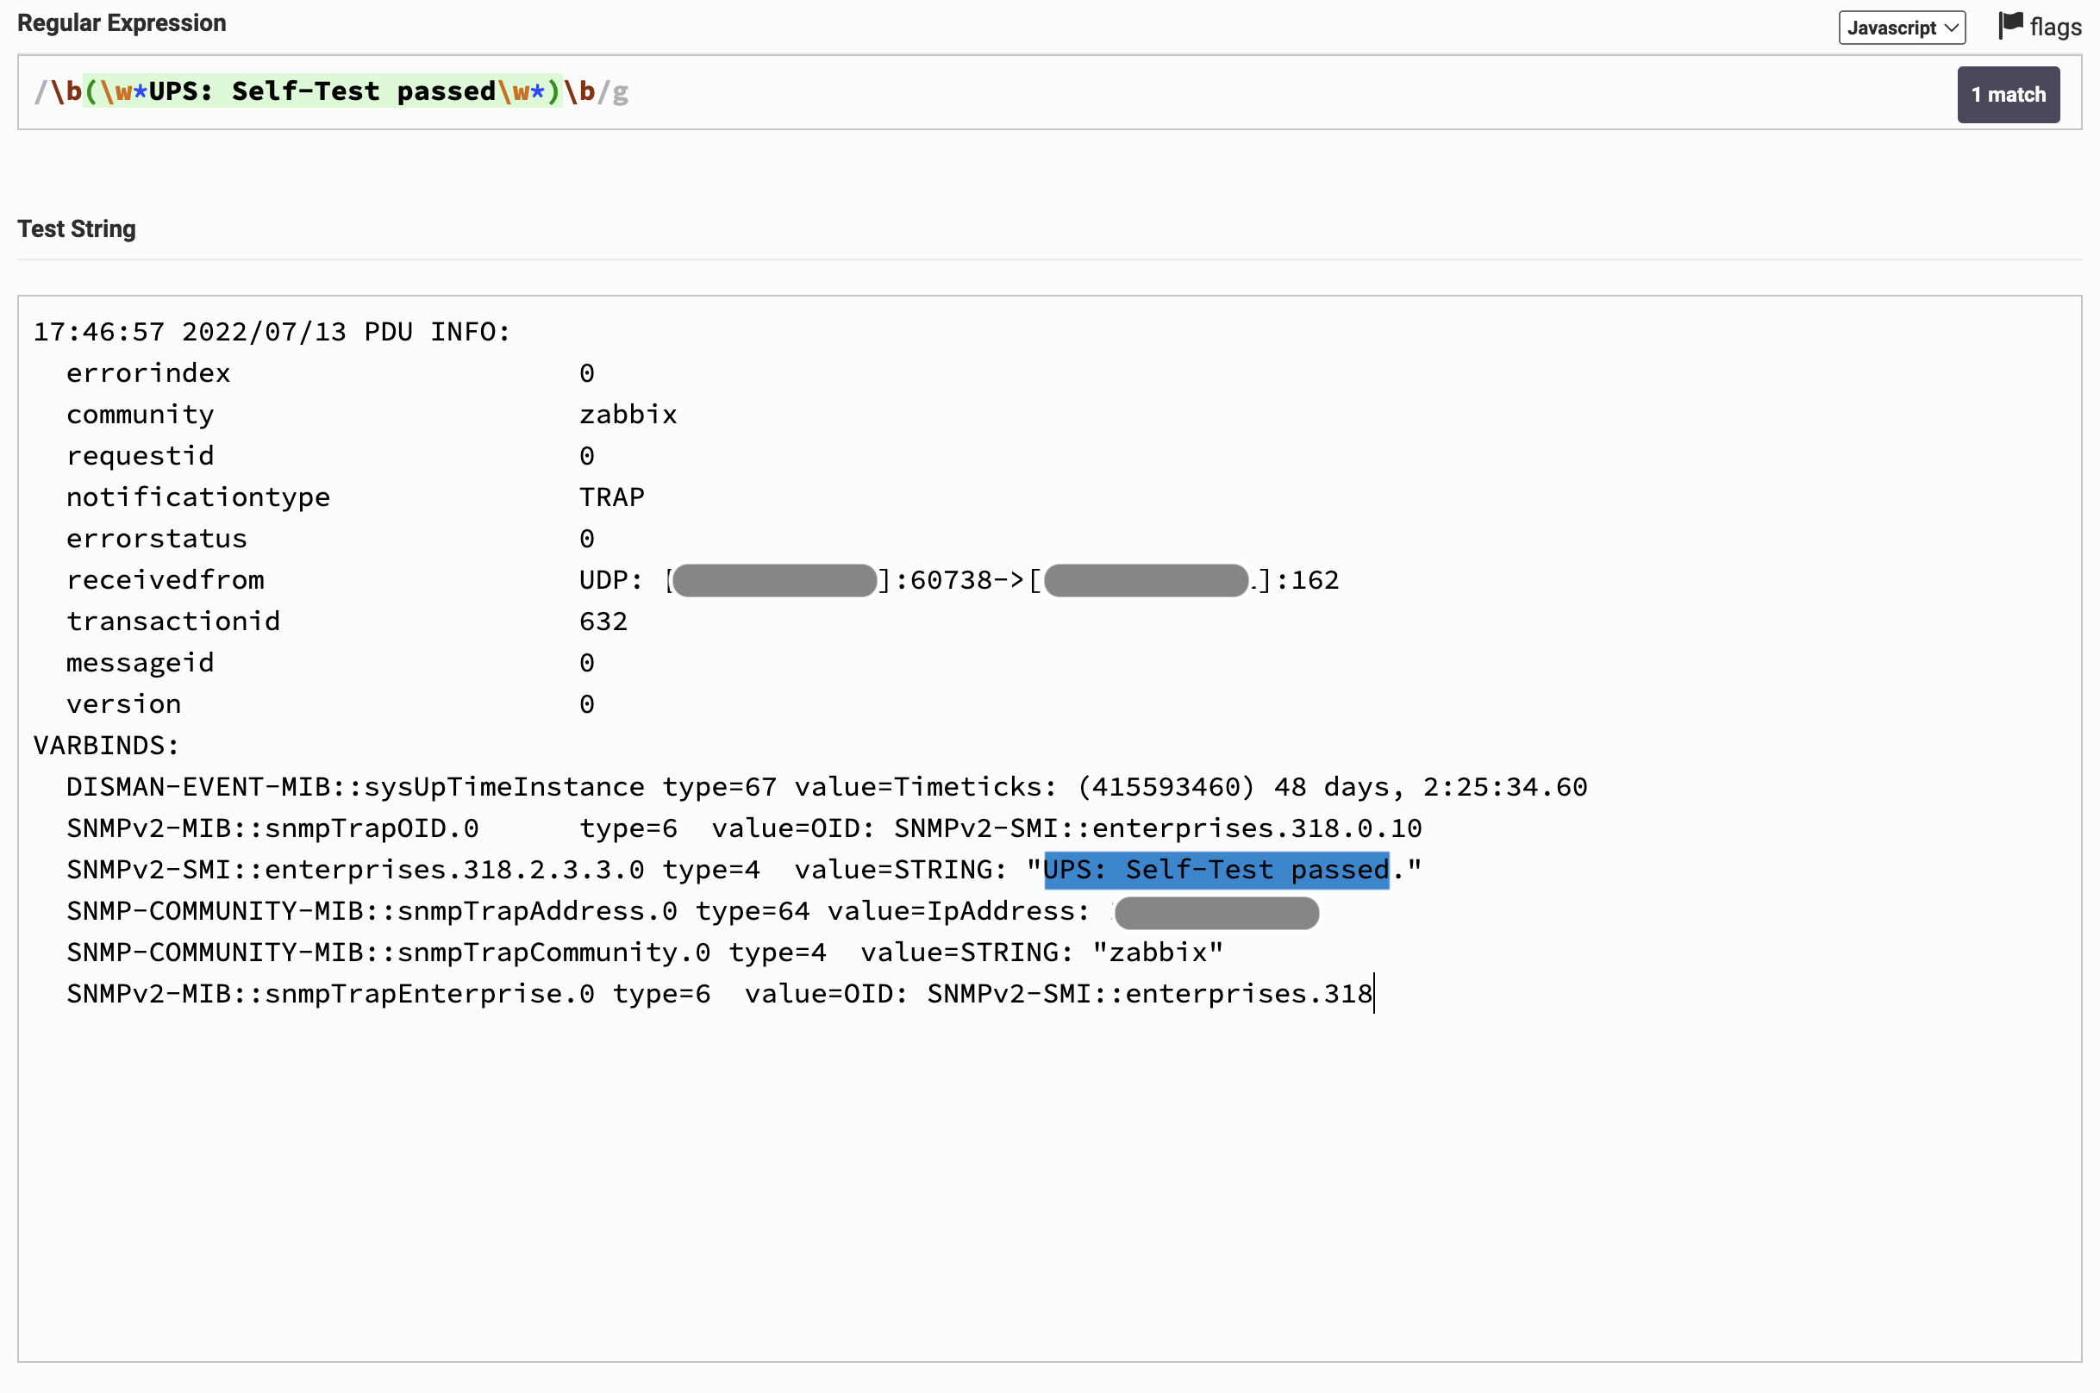Click 'DISMAN-EVENT-MIB::sysUpTimeInstance' text
The image size is (2100, 1393).
[x=355, y=787]
